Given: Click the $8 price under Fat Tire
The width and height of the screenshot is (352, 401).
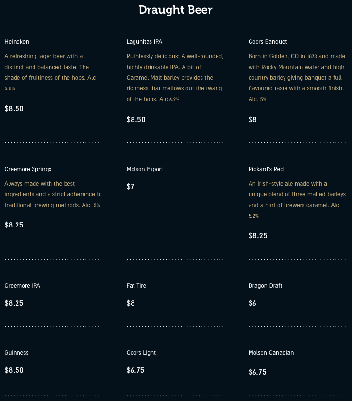Looking at the screenshot, I should tap(131, 303).
